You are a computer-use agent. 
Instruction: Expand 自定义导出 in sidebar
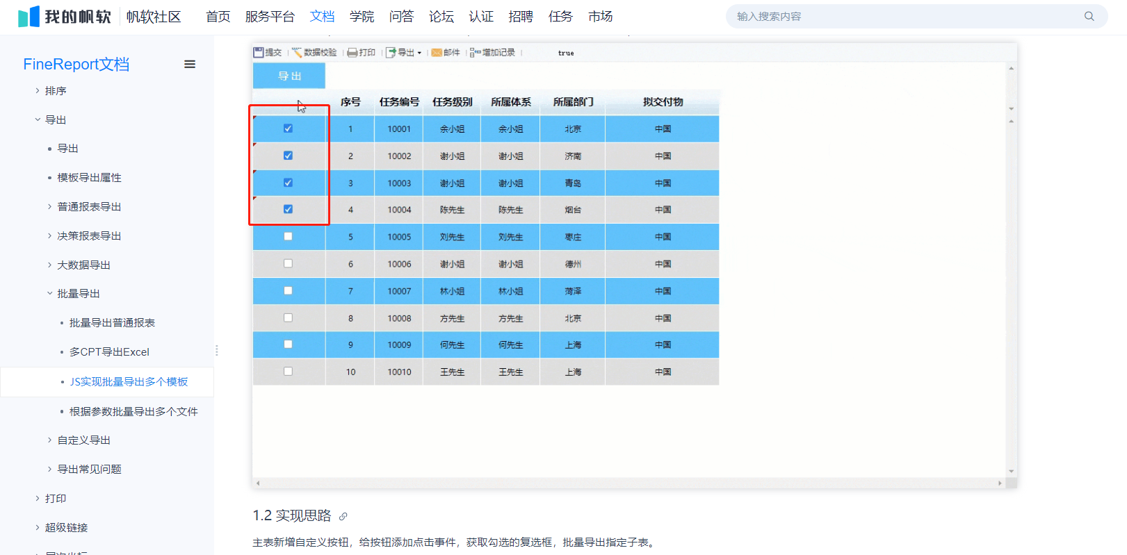pyautogui.click(x=49, y=440)
